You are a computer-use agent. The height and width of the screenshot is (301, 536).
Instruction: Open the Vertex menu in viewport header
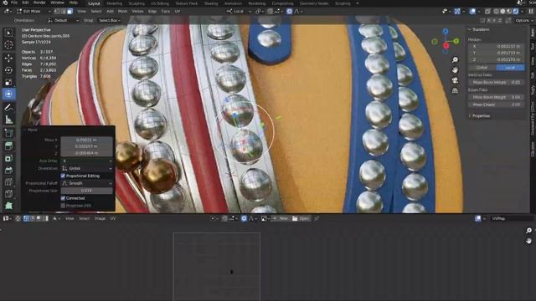click(137, 11)
